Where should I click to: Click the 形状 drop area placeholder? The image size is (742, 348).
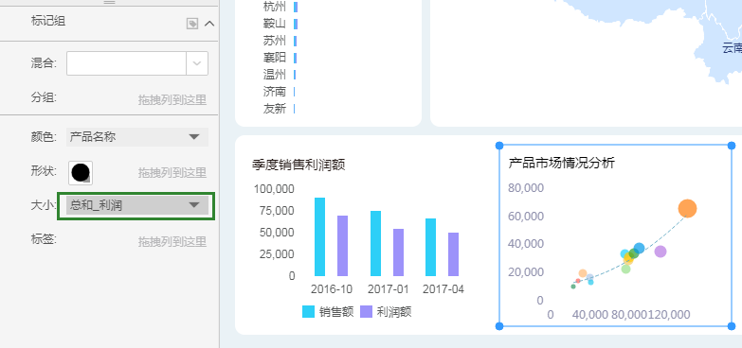(x=172, y=173)
